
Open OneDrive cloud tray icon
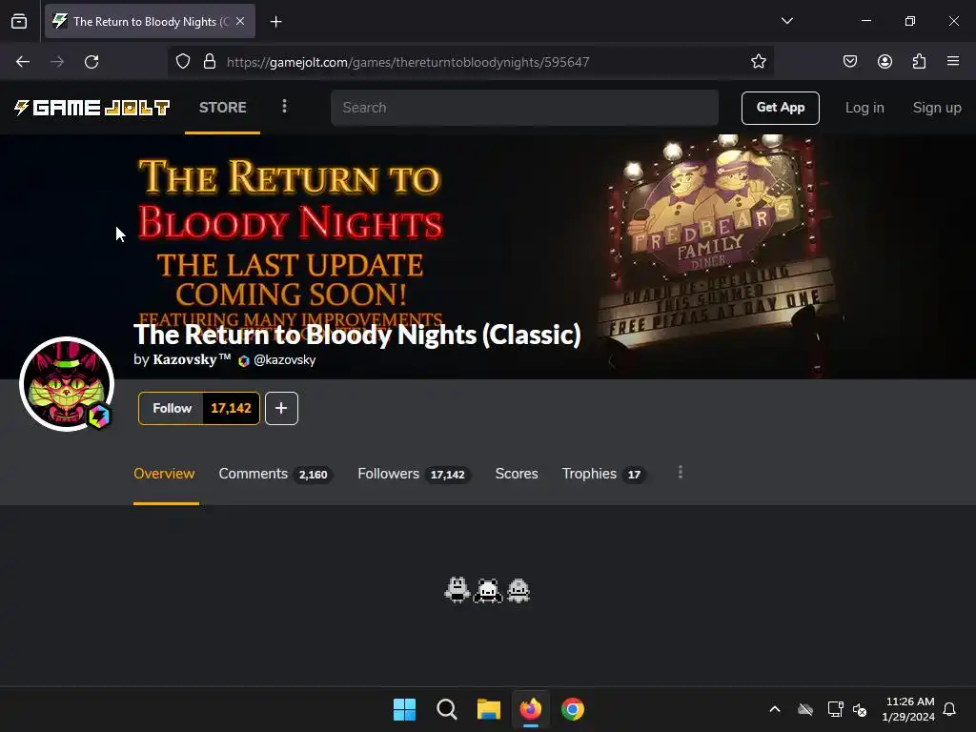point(805,709)
